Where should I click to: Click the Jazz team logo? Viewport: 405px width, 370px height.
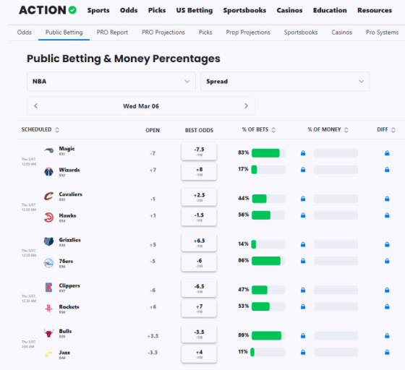[x=49, y=354]
